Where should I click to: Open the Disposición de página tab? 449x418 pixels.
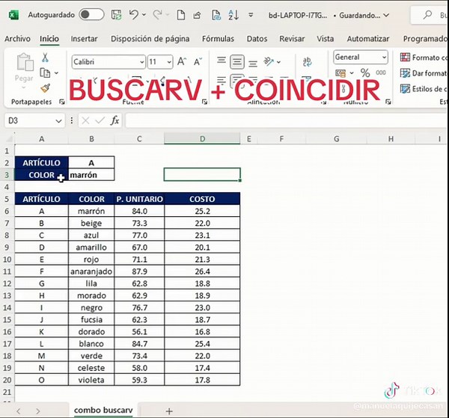(x=150, y=39)
